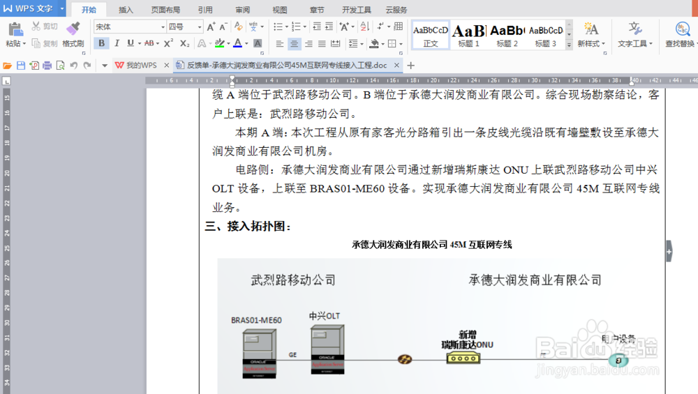
Task: Click the Copy (复制) icon
Action: pyautogui.click(x=36, y=43)
